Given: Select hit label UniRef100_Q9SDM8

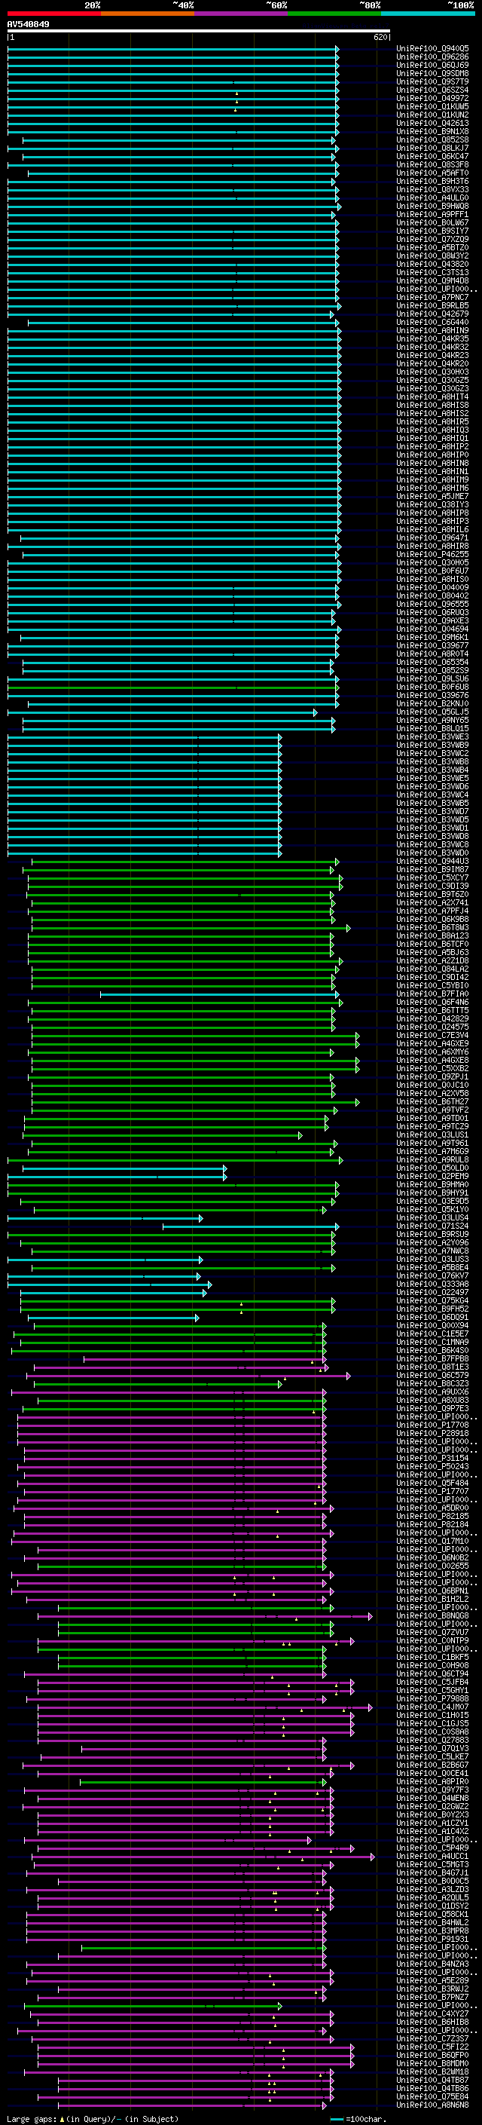Looking at the screenshot, I should [432, 73].
